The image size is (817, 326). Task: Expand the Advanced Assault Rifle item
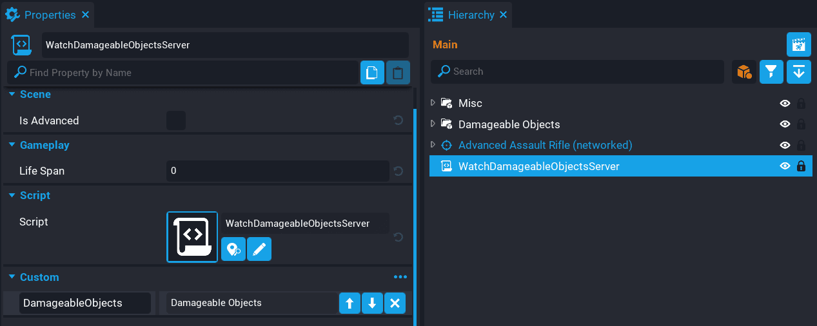(433, 145)
